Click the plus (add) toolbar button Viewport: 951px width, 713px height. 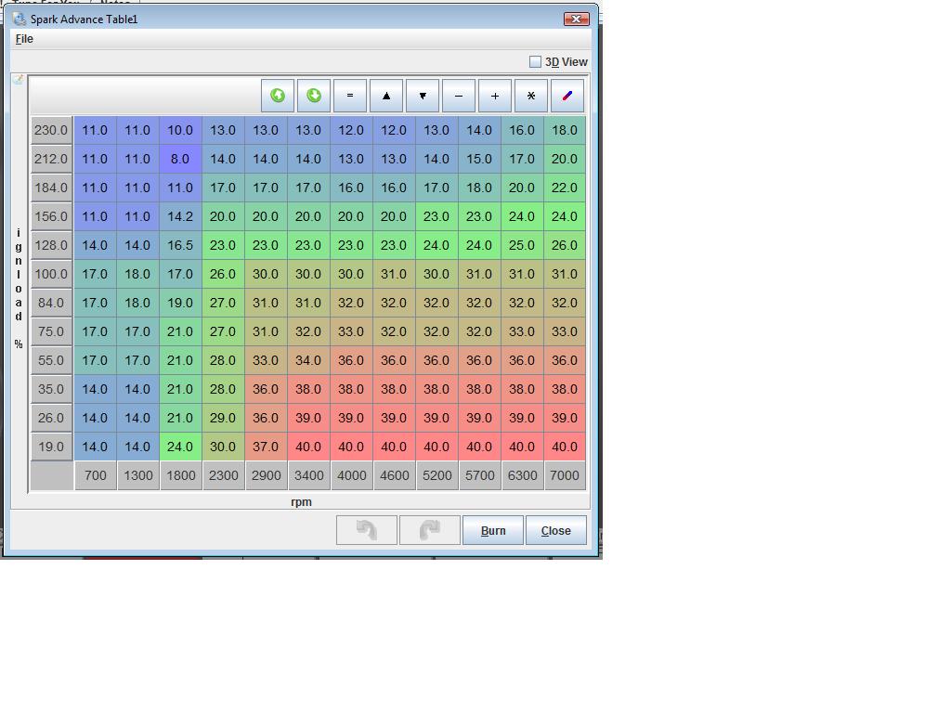pyautogui.click(x=495, y=96)
